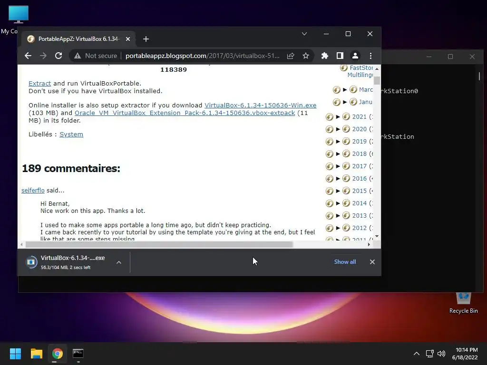Open the download item options chevron
Image resolution: width=487 pixels, height=365 pixels.
point(118,262)
